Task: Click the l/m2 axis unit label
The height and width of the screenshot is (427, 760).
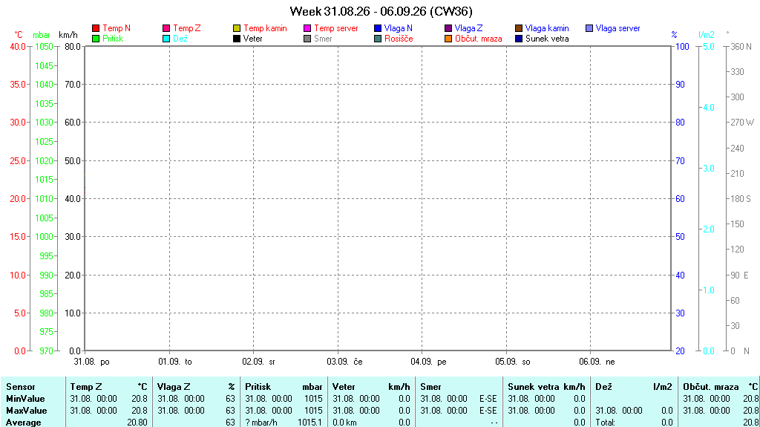Action: [x=707, y=35]
